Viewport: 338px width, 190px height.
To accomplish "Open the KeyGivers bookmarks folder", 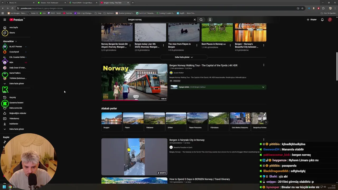I will 109,13.
